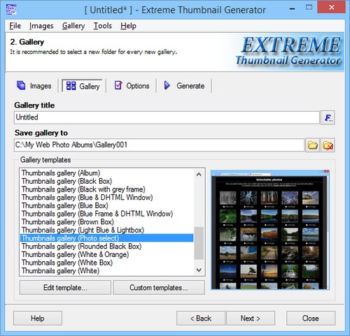
Task: Switch to the Images step tab
Action: click(34, 86)
